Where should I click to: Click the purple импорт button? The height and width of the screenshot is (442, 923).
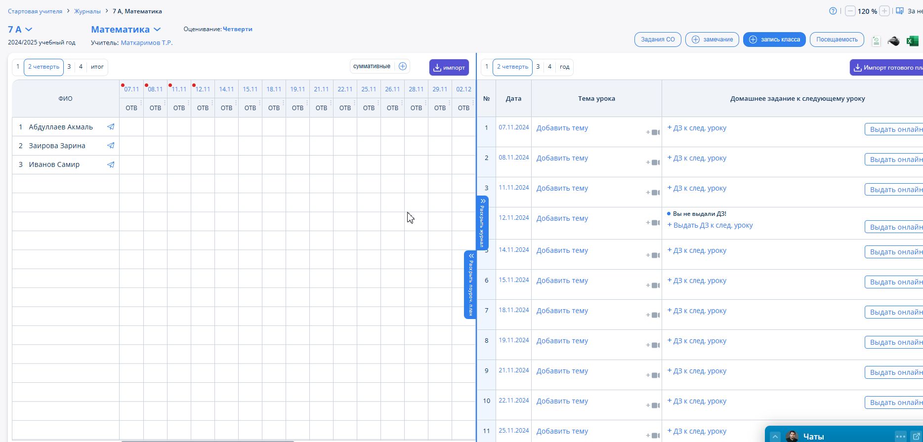pos(449,68)
